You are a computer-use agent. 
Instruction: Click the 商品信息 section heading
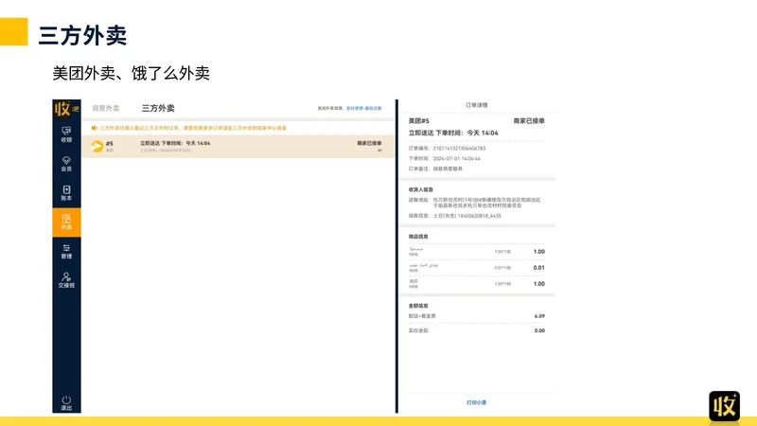418,236
